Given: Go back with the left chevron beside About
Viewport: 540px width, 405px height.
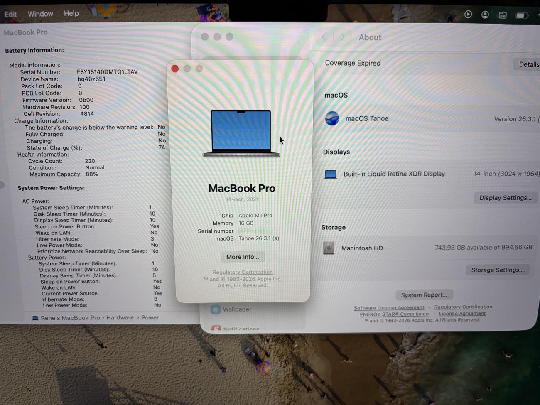Looking at the screenshot, I should pos(324,37).
